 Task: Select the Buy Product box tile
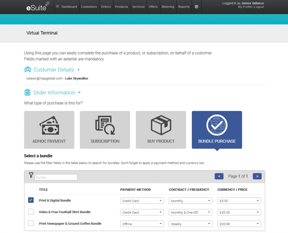pyautogui.click(x=161, y=130)
